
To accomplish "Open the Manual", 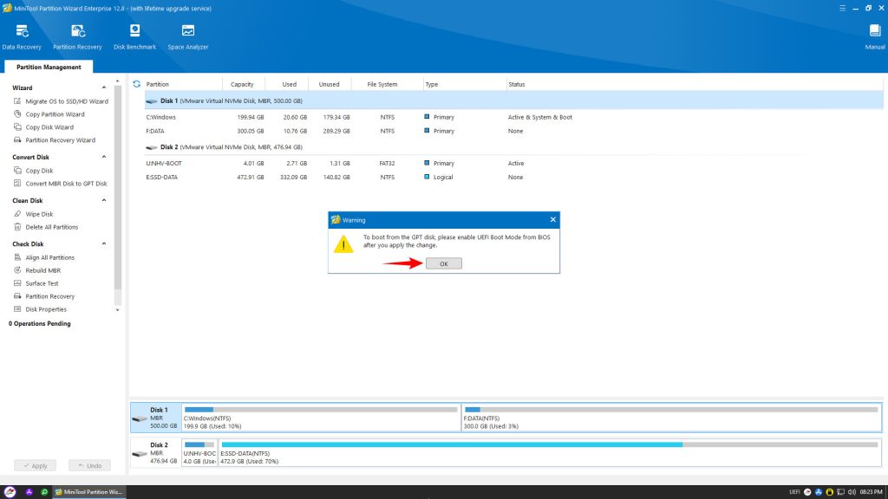I will 874,37.
